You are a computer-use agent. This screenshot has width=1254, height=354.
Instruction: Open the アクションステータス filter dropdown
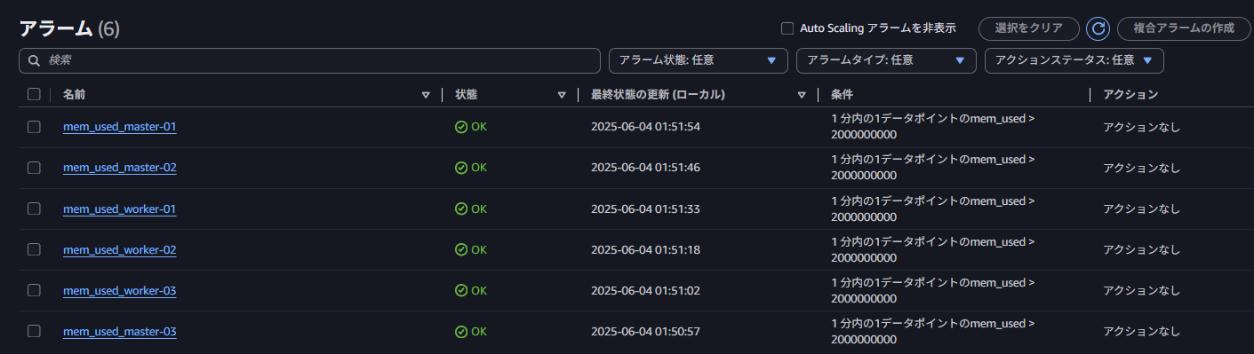pyautogui.click(x=1074, y=60)
